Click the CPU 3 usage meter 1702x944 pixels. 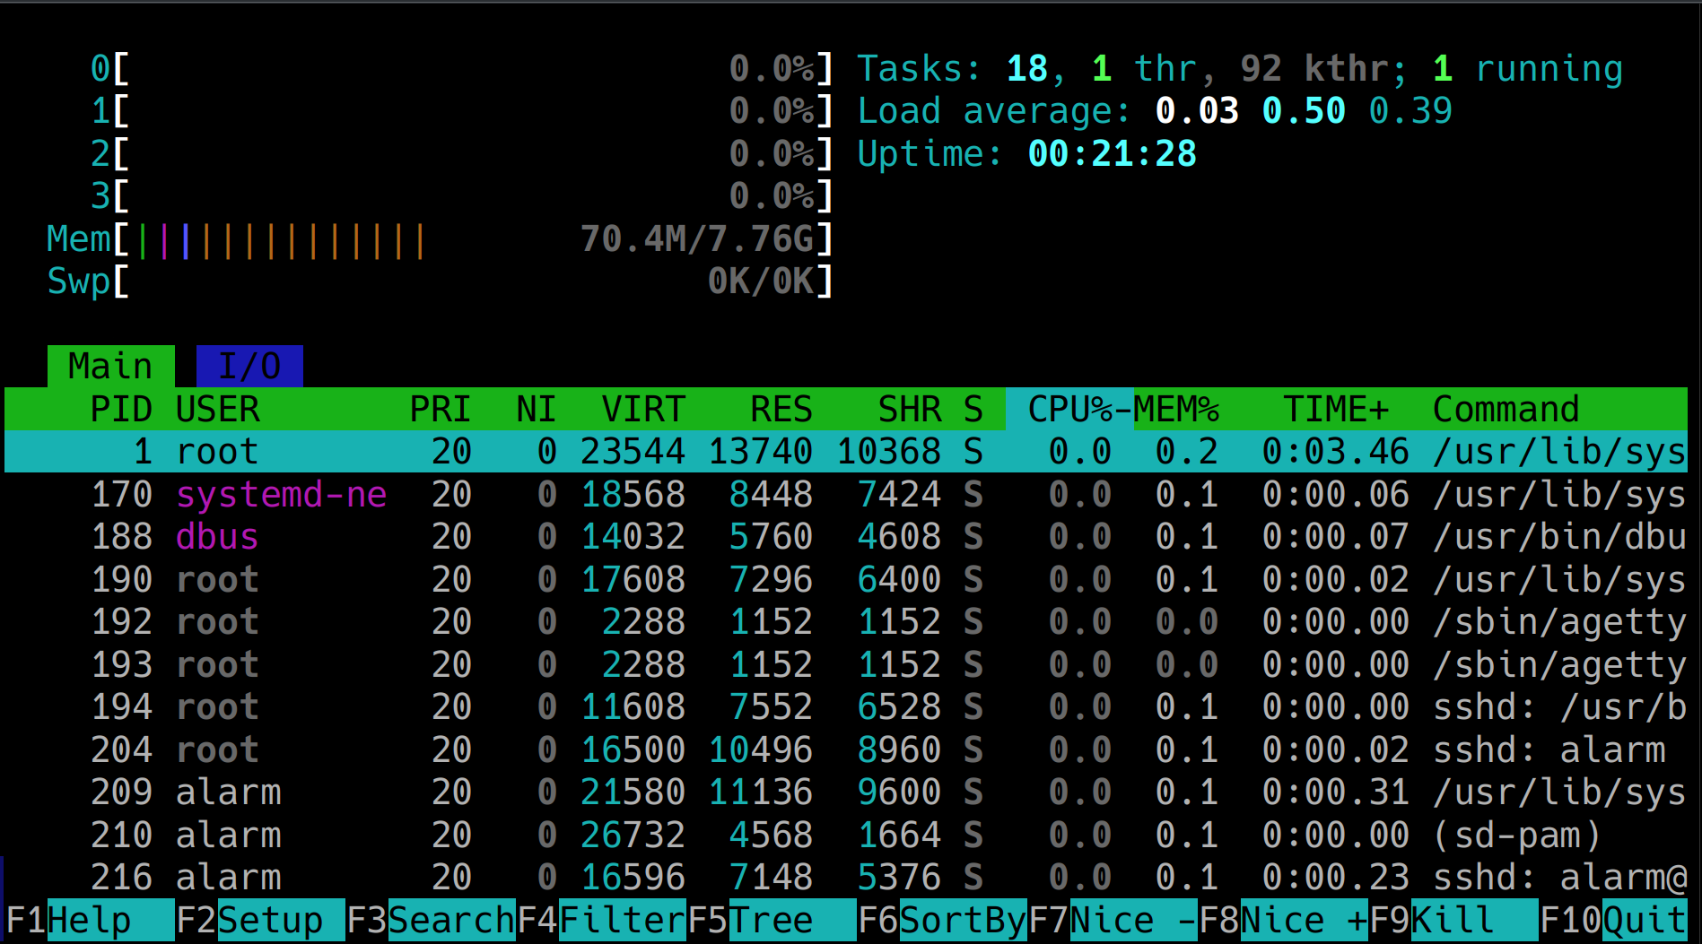(x=462, y=195)
